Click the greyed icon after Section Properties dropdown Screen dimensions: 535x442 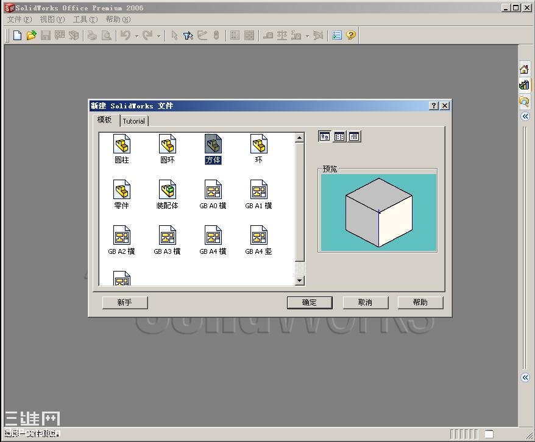coord(318,35)
